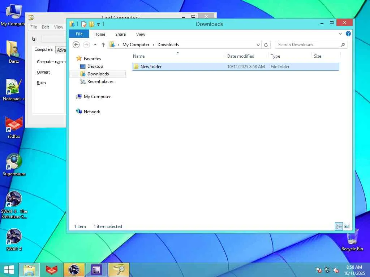Viewport: 370px width, 277px height.
Task: Click the Windows Start button
Action: (9, 270)
